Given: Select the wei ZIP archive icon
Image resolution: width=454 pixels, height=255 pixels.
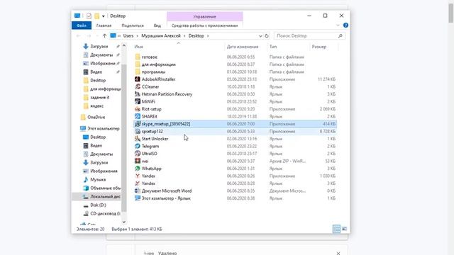Looking at the screenshot, I should [x=138, y=161].
